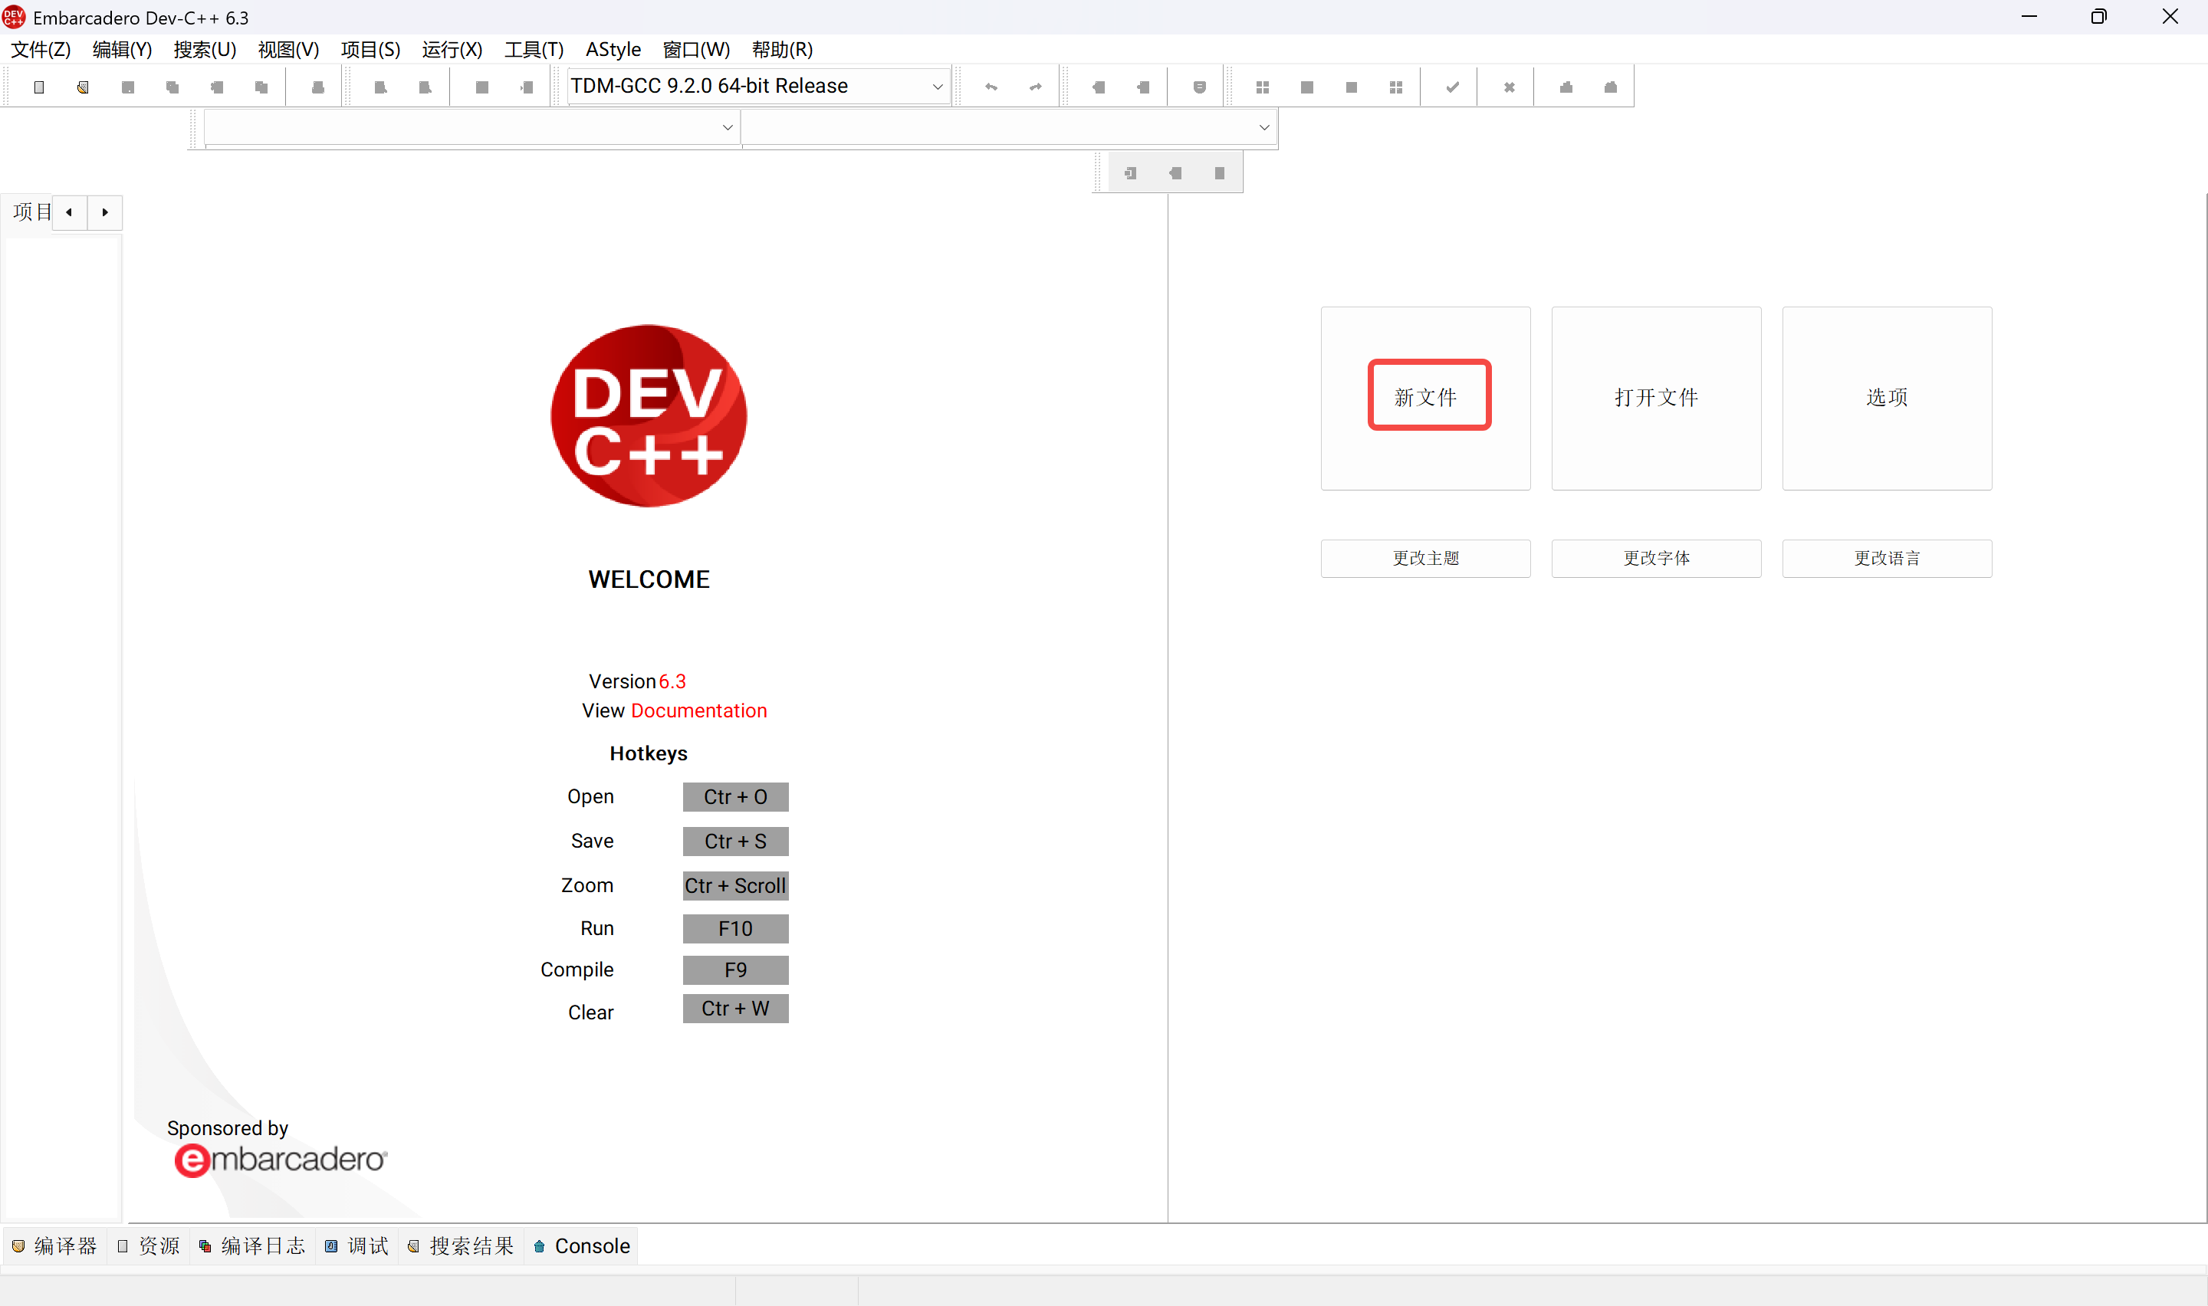Click the Print toolbar icon
Image resolution: width=2208 pixels, height=1306 pixels.
point(317,85)
